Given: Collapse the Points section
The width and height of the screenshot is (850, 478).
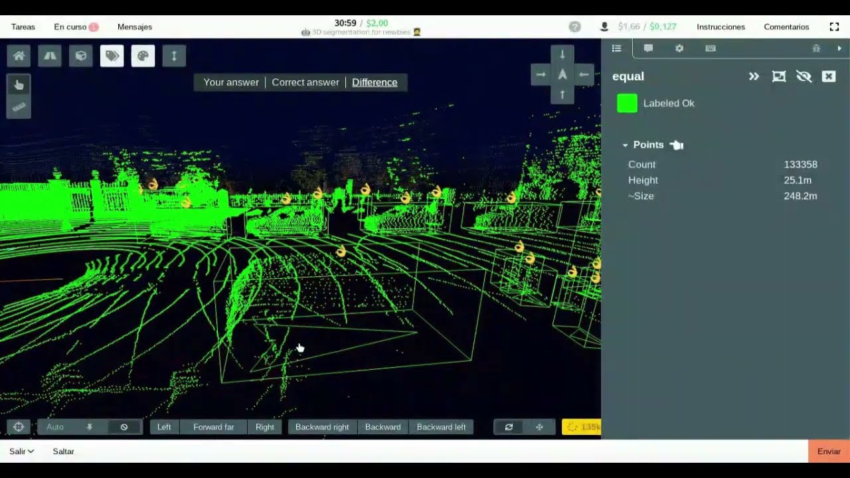Looking at the screenshot, I should tap(625, 145).
